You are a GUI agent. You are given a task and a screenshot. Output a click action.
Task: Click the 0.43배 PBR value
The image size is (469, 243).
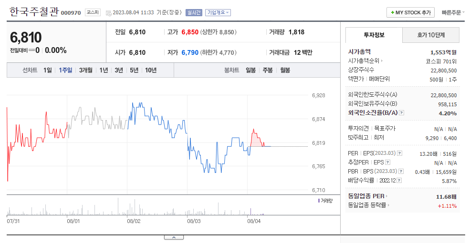coord(422,172)
